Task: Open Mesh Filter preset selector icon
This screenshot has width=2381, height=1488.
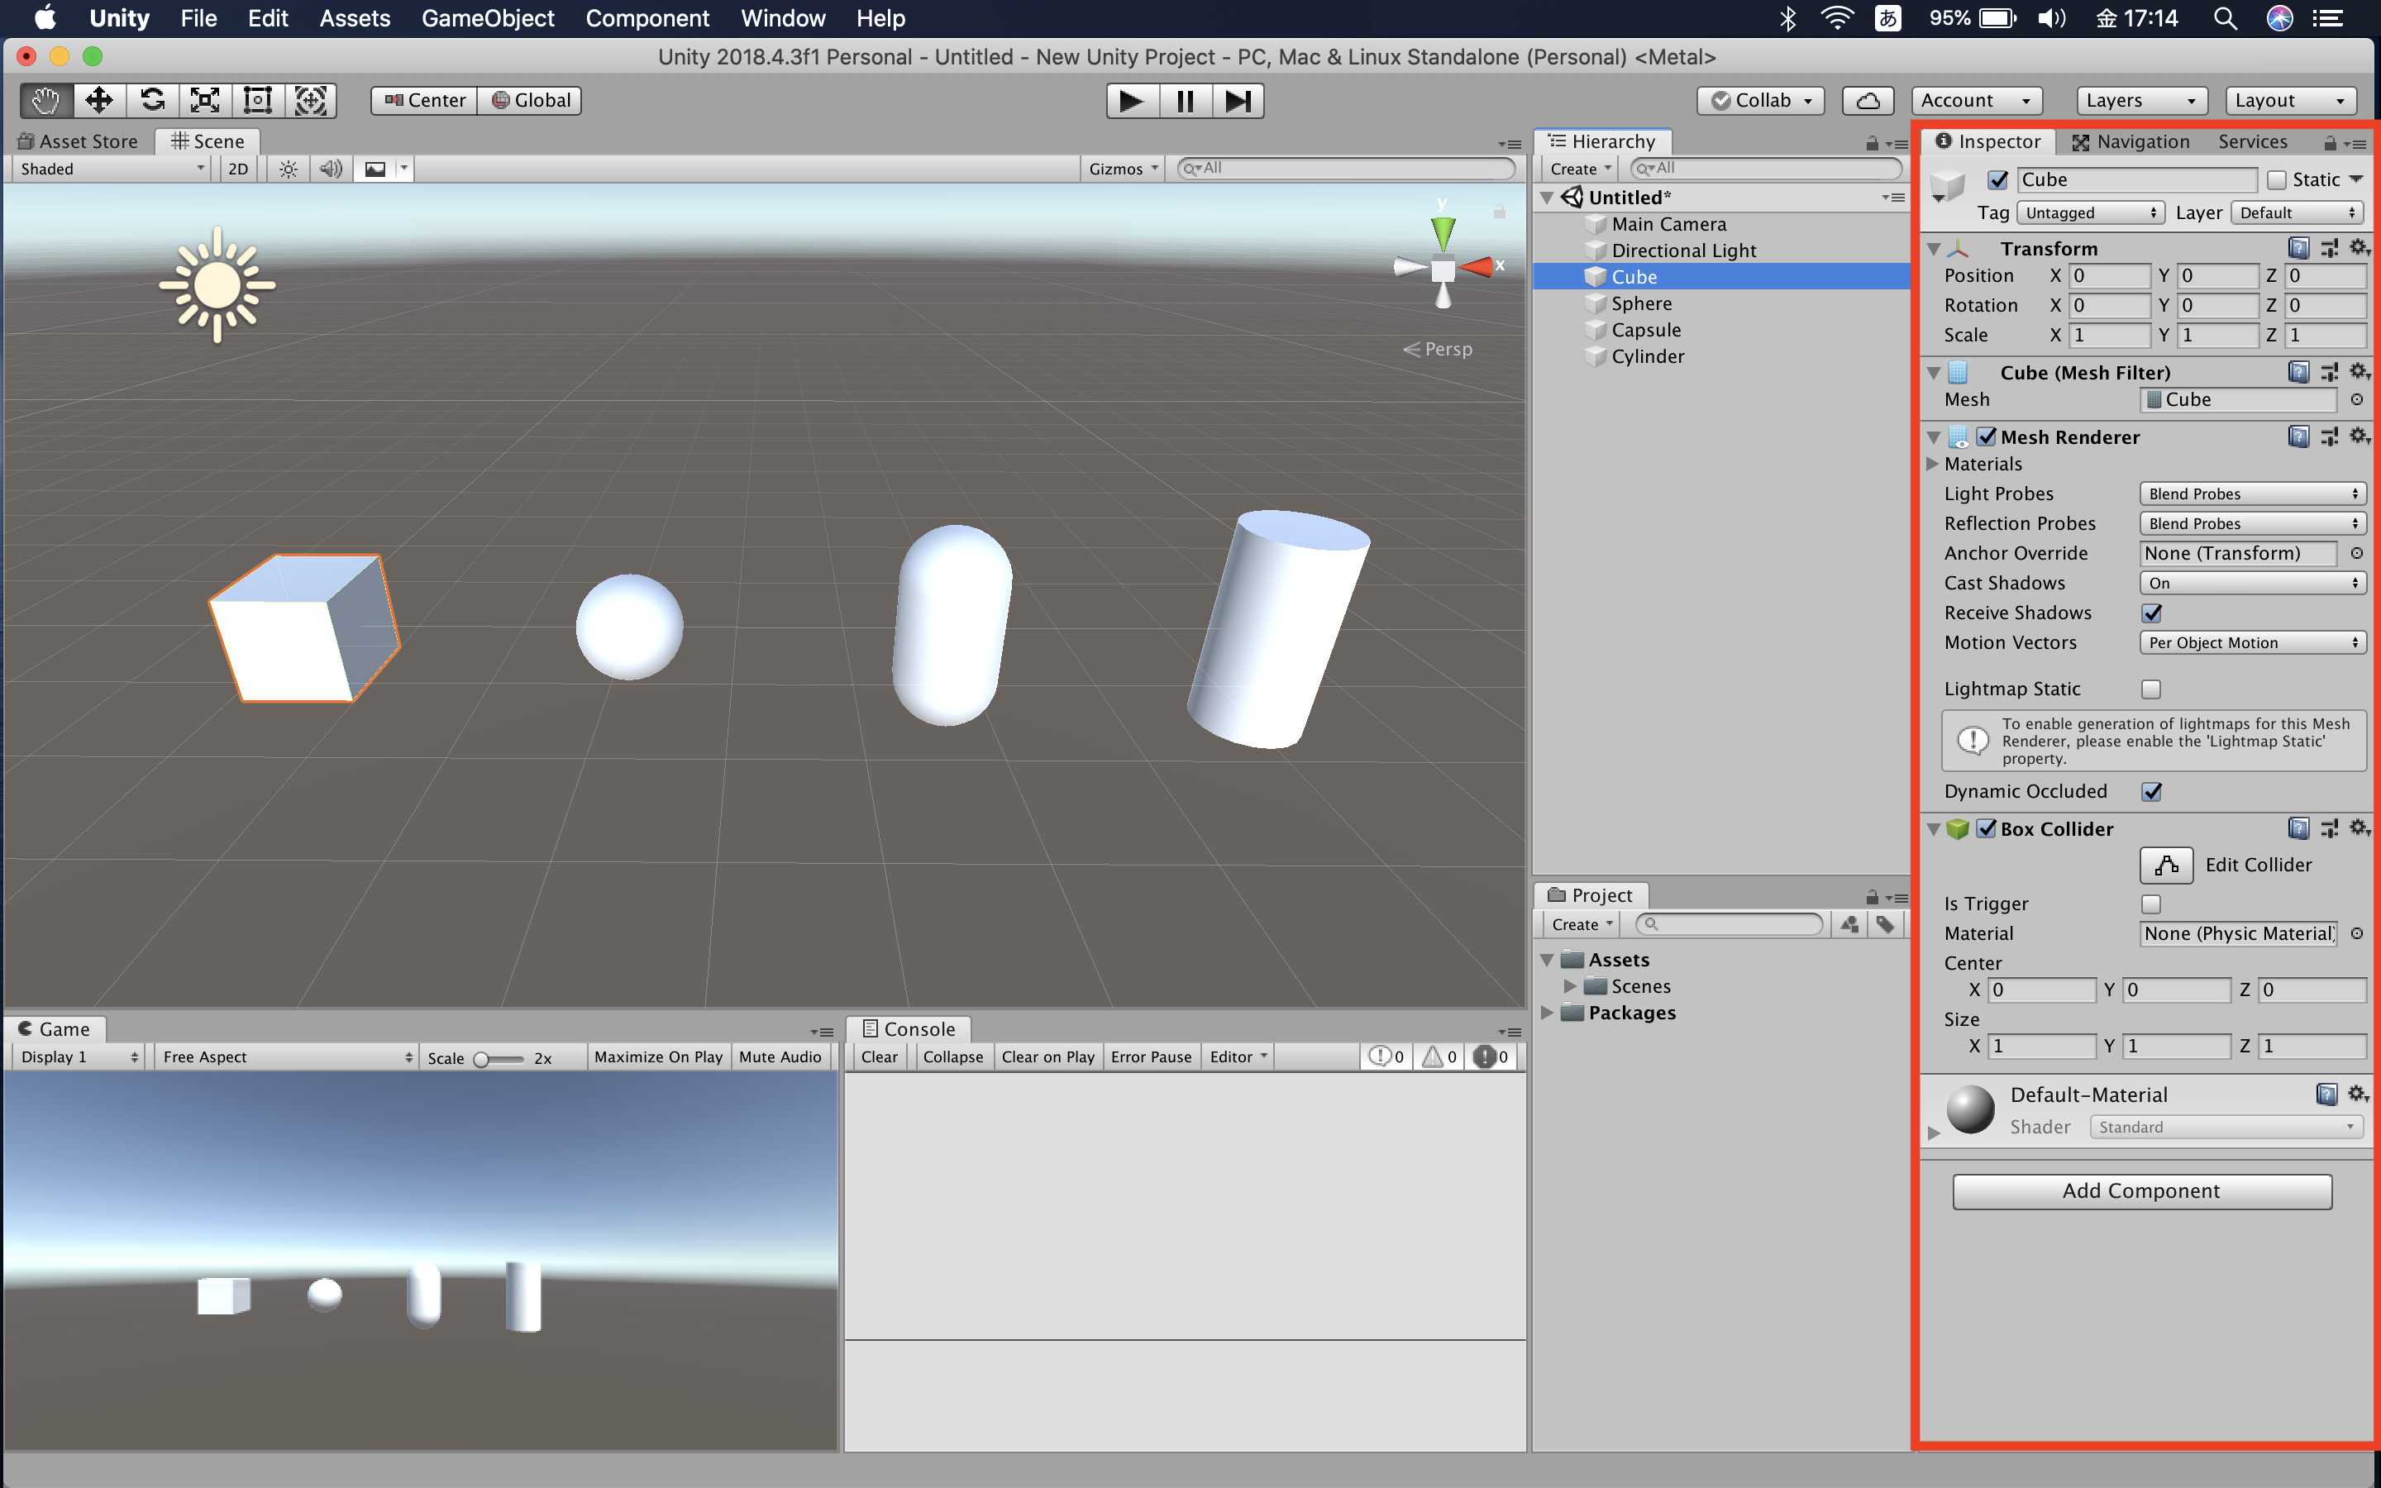Action: (2329, 372)
